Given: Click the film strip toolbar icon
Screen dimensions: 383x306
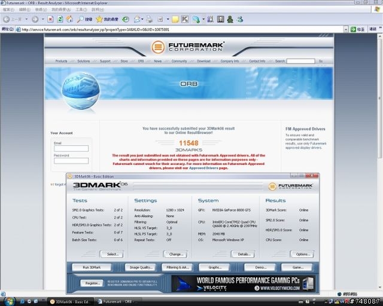Looking at the screenshot, I should (221, 19).
